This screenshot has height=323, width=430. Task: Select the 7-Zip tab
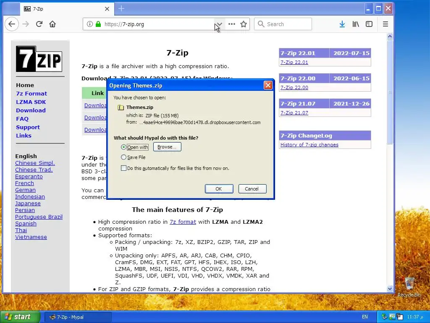pyautogui.click(x=67, y=9)
